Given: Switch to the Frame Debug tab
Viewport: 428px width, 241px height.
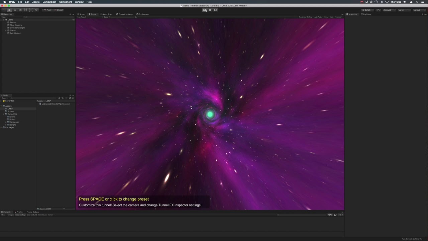Looking at the screenshot, I should click(x=32, y=212).
